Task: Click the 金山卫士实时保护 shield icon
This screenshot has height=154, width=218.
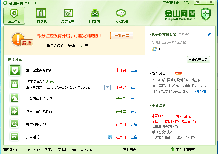Action: [x=15, y=71]
